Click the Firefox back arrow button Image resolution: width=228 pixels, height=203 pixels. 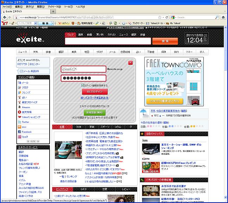[5, 18]
